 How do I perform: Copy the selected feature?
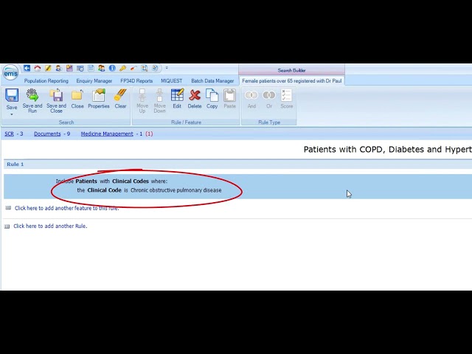coord(212,99)
